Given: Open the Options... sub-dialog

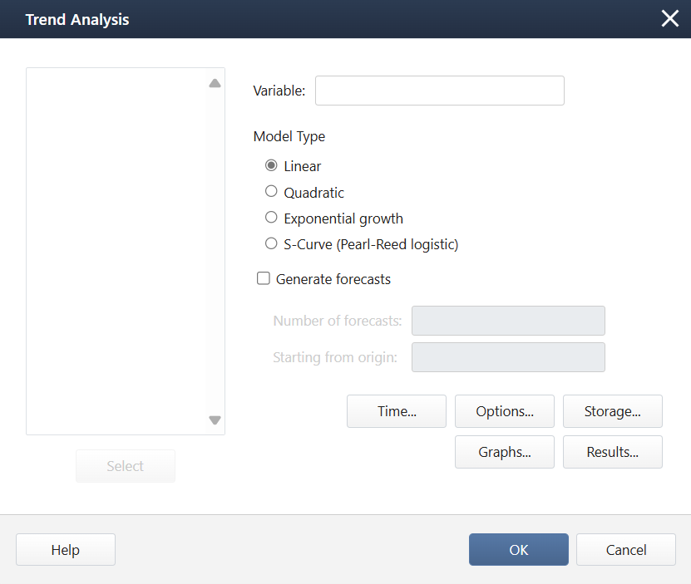Looking at the screenshot, I should click(504, 411).
